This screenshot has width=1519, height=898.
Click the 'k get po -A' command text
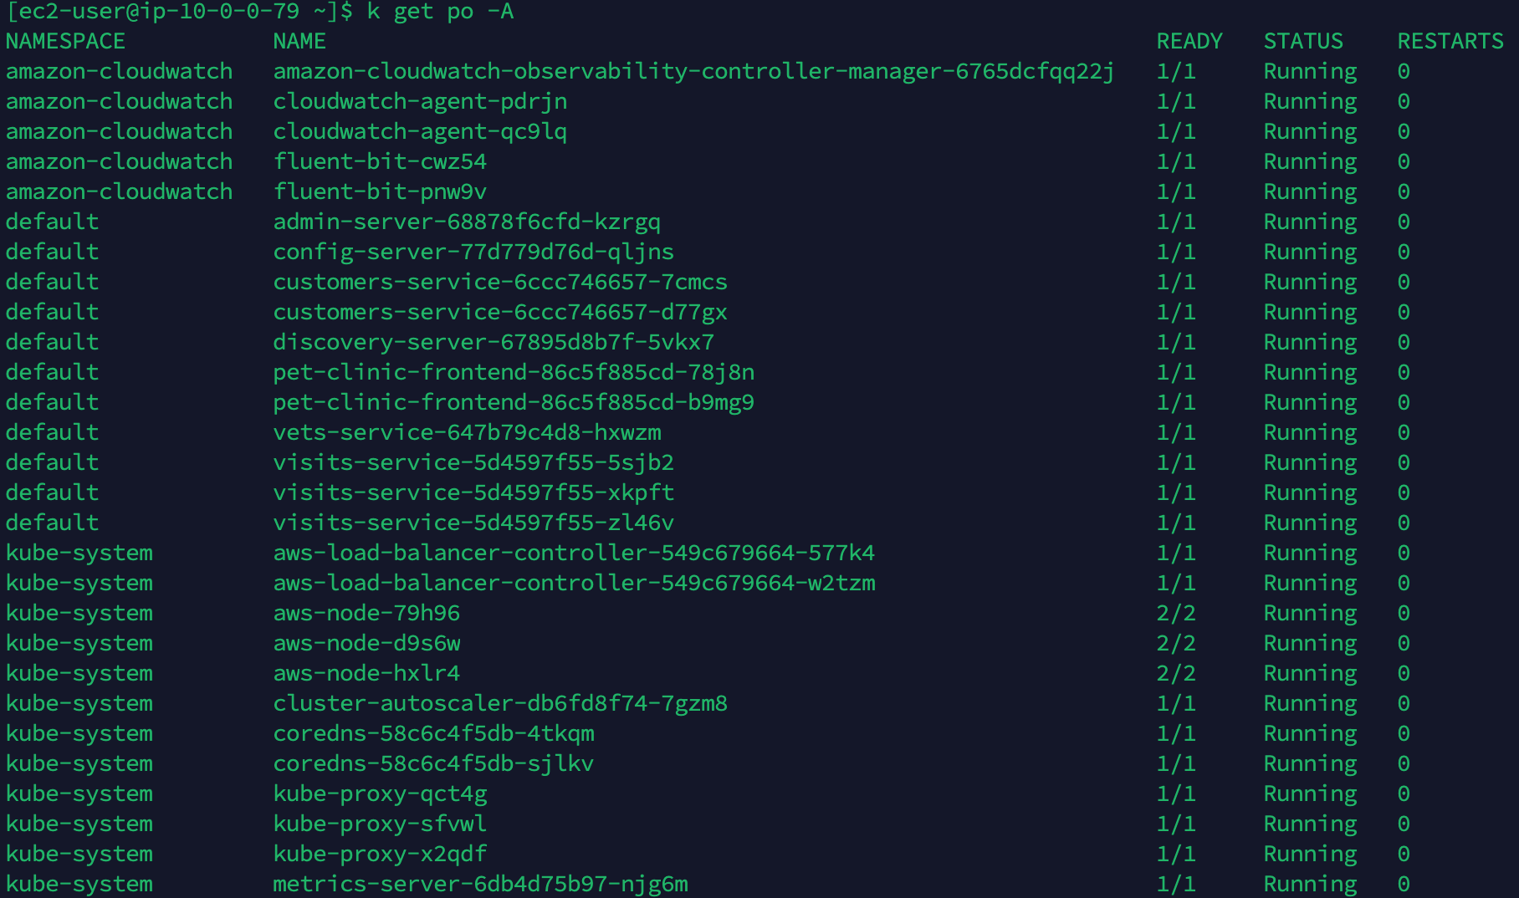tap(440, 12)
